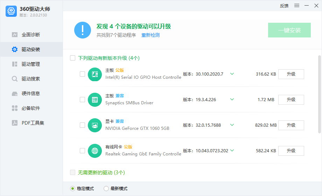The image size is (322, 196).
Task: Open PDF工具集 from sidebar
Action: tap(31, 123)
